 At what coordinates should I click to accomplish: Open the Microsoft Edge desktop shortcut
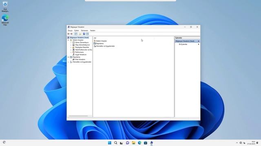(5, 20)
